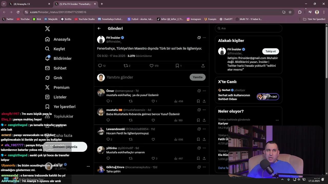Viewport: 328px width, 184px height.
Task: Open more options on main post
Action: click(204, 38)
